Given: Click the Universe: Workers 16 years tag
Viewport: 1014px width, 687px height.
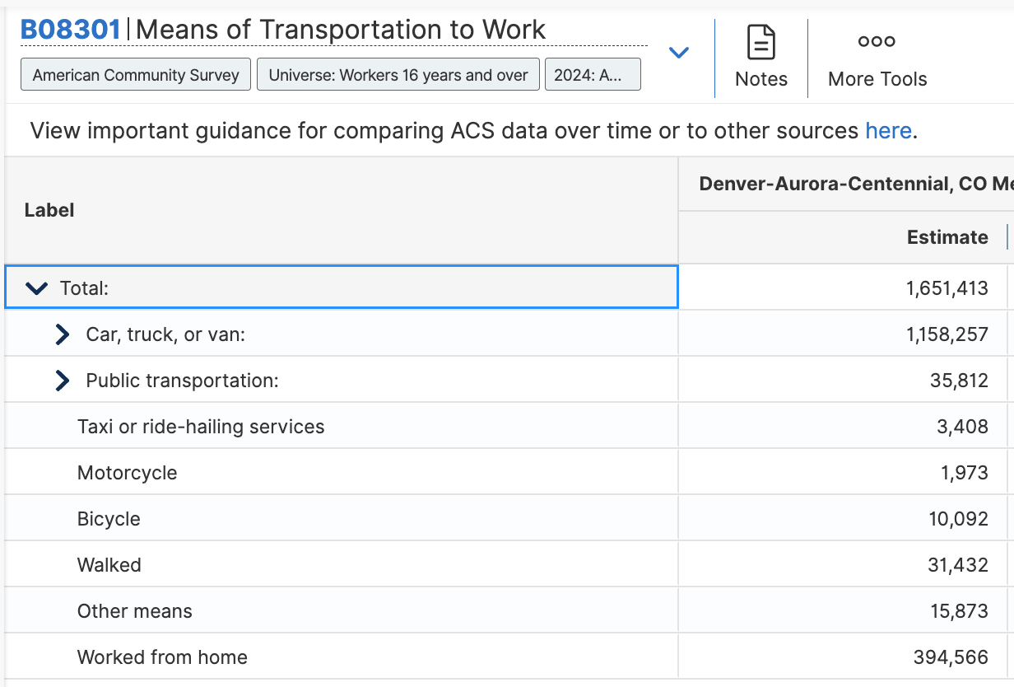Looking at the screenshot, I should pyautogui.click(x=398, y=75).
